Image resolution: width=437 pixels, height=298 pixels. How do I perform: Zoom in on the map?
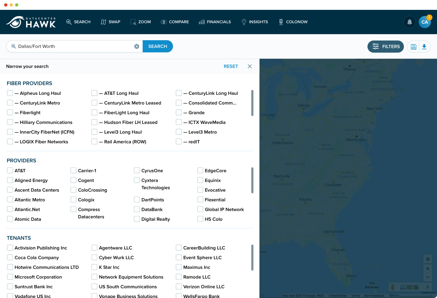point(427,269)
